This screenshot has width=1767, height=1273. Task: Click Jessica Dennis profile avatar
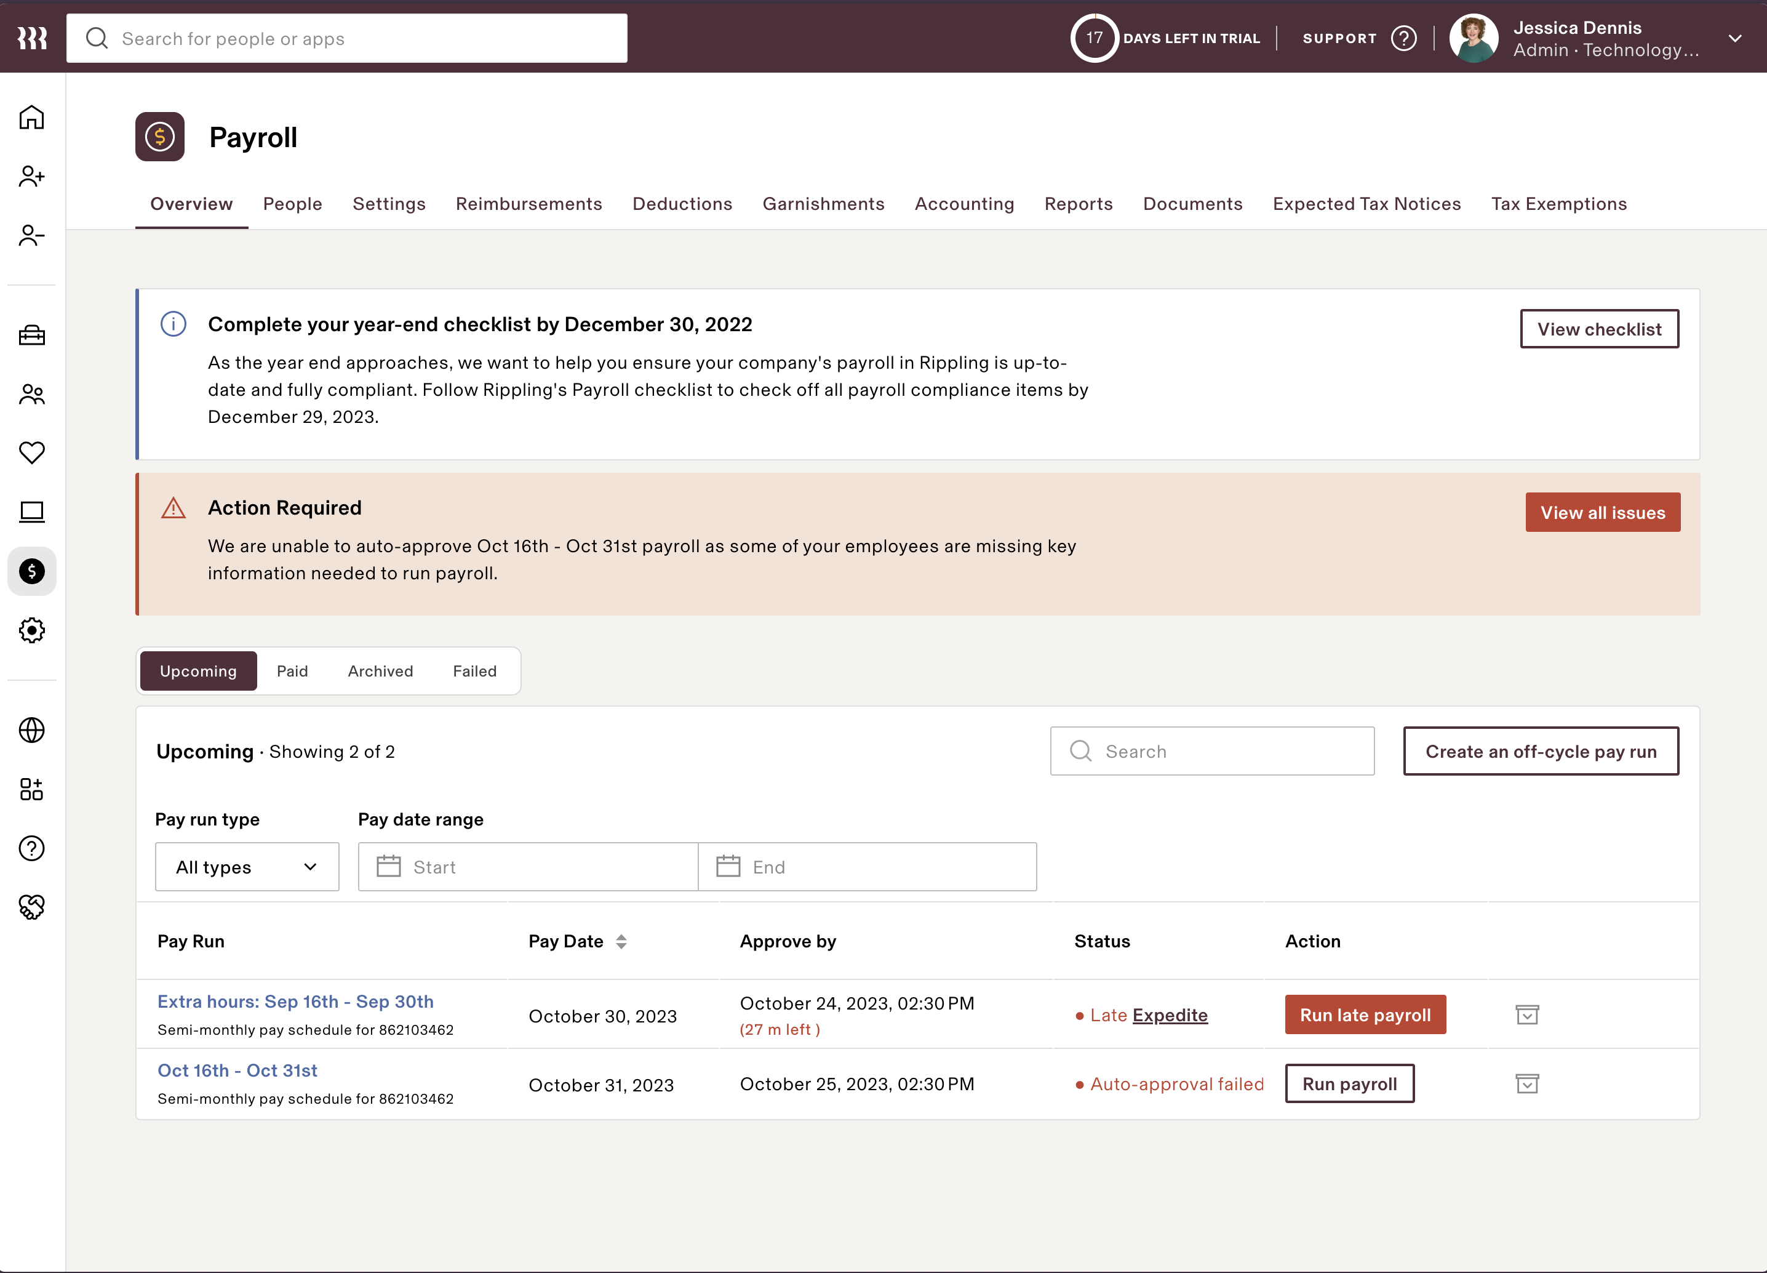tap(1474, 38)
